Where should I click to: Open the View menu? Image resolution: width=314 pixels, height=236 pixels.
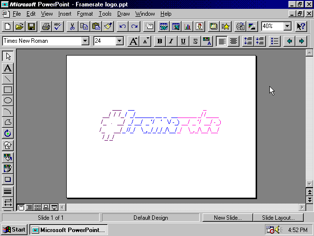pyautogui.click(x=47, y=14)
